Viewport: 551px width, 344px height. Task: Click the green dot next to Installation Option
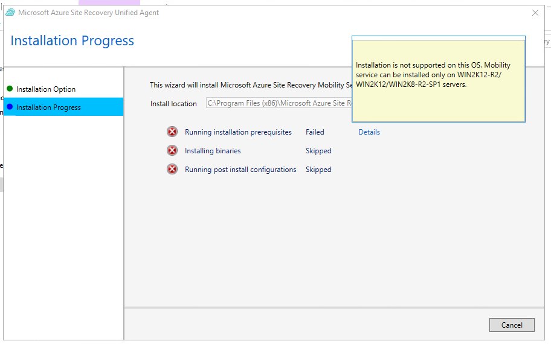click(10, 89)
